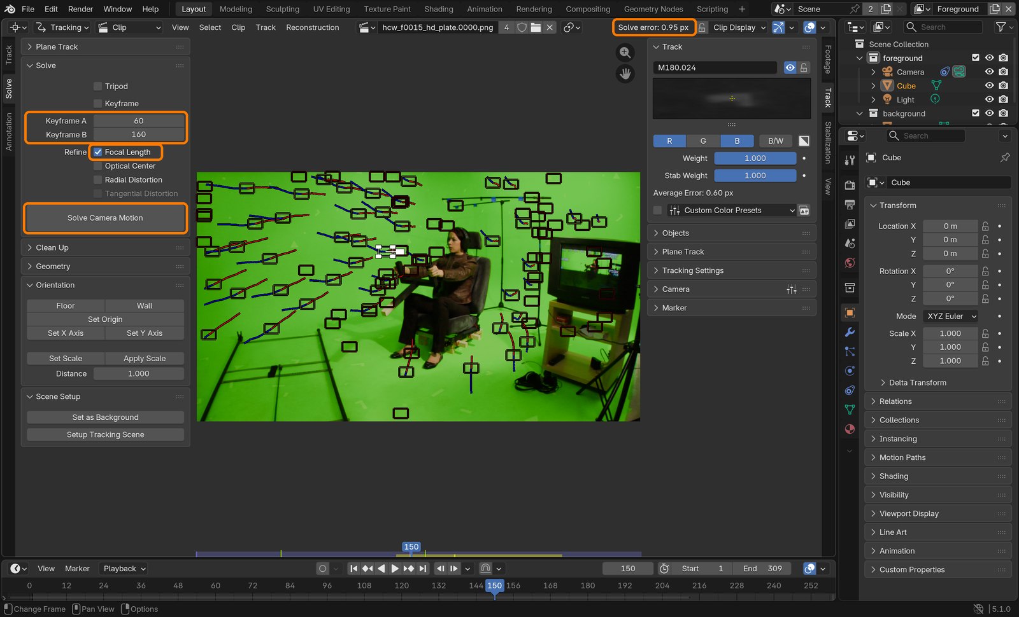
Task: Switch to the Geometry Nodes workspace
Action: (x=653, y=9)
